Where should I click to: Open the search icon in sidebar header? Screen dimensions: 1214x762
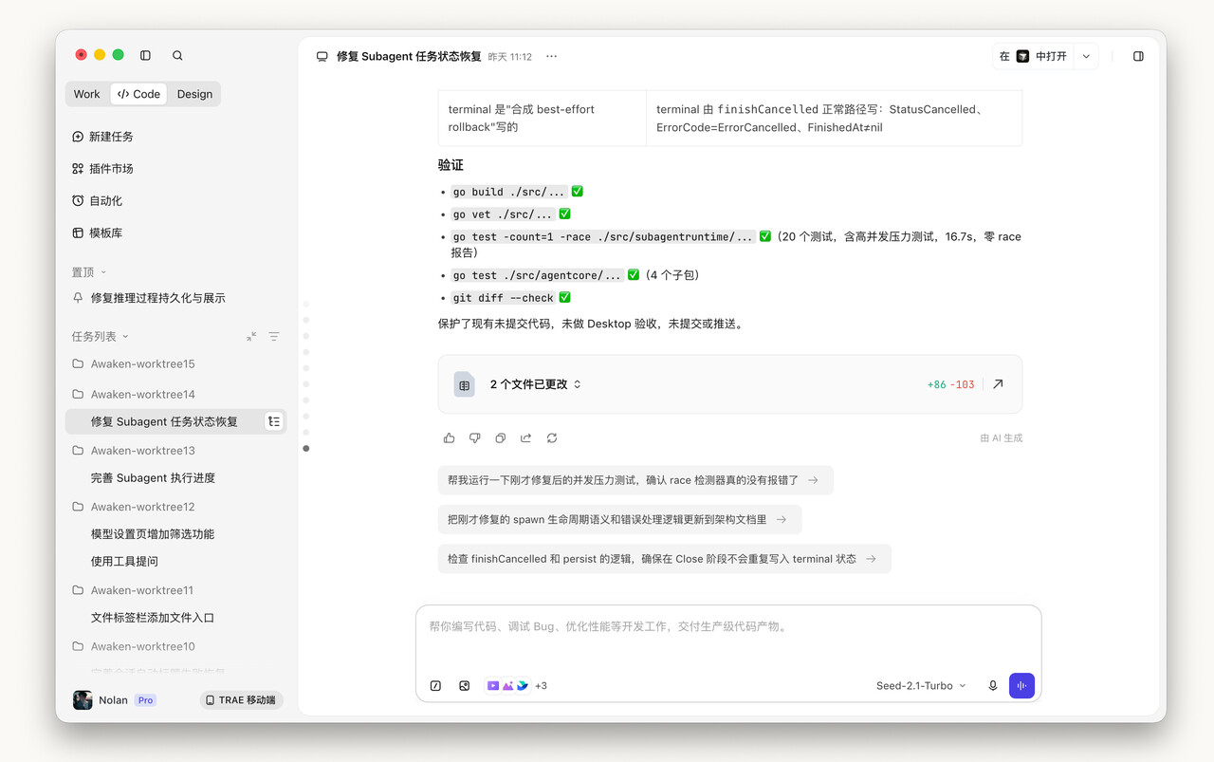point(177,55)
